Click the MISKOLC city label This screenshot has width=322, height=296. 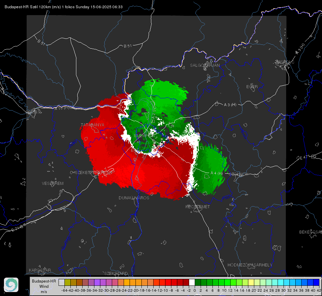[x=285, y=62]
